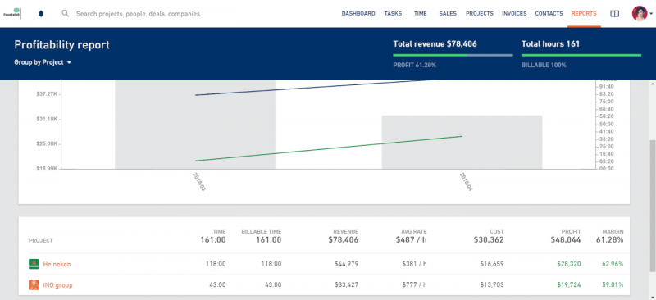Click the Profitability report title
This screenshot has width=656, height=300.
pos(62,45)
